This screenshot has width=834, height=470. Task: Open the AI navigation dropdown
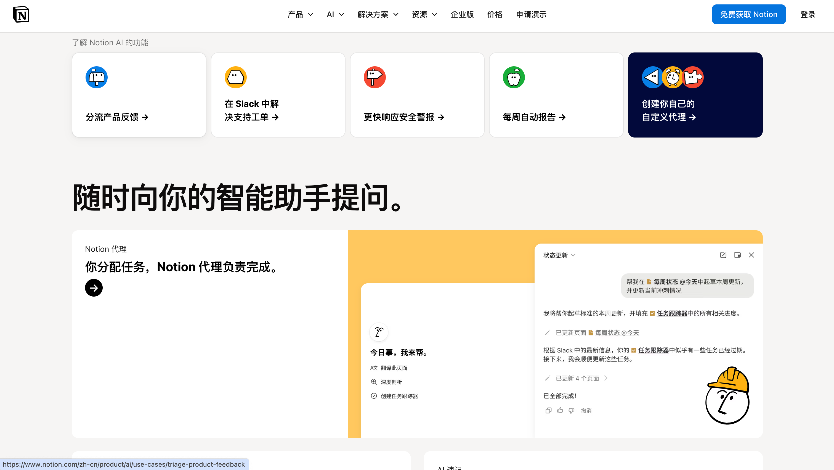(x=335, y=15)
